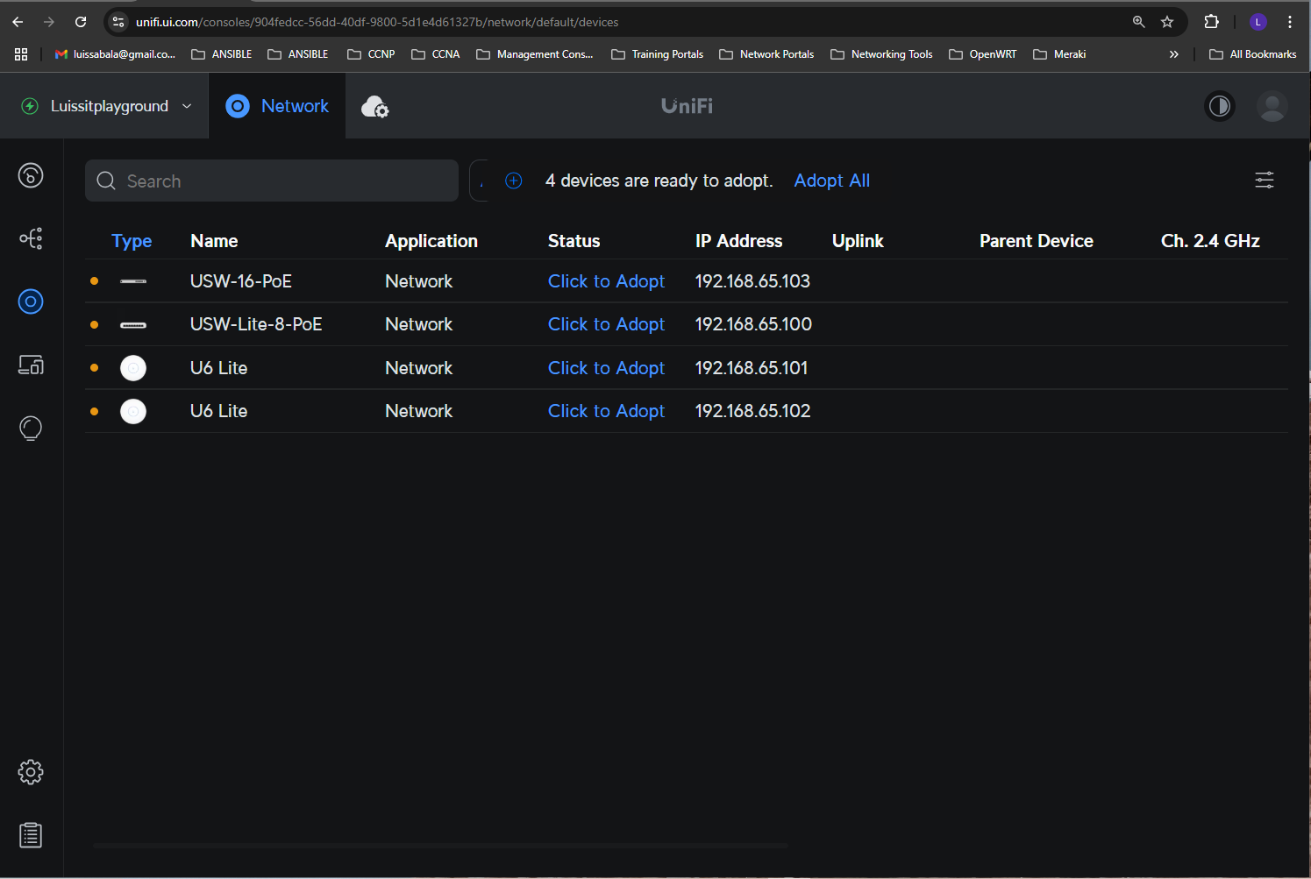Click the cloud settings icon

375,106
